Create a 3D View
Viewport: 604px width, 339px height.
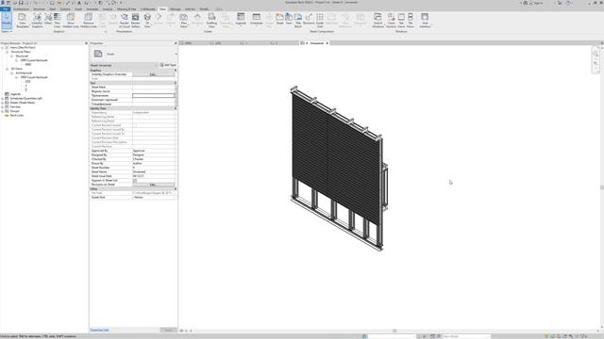click(147, 21)
